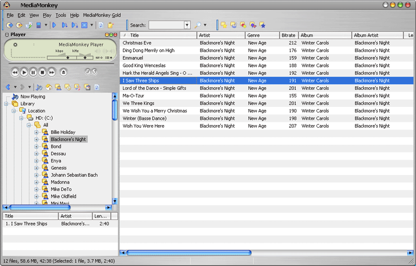The width and height of the screenshot is (416, 266).
Task: Expand the Billie Holiday tree node
Action: [36, 132]
